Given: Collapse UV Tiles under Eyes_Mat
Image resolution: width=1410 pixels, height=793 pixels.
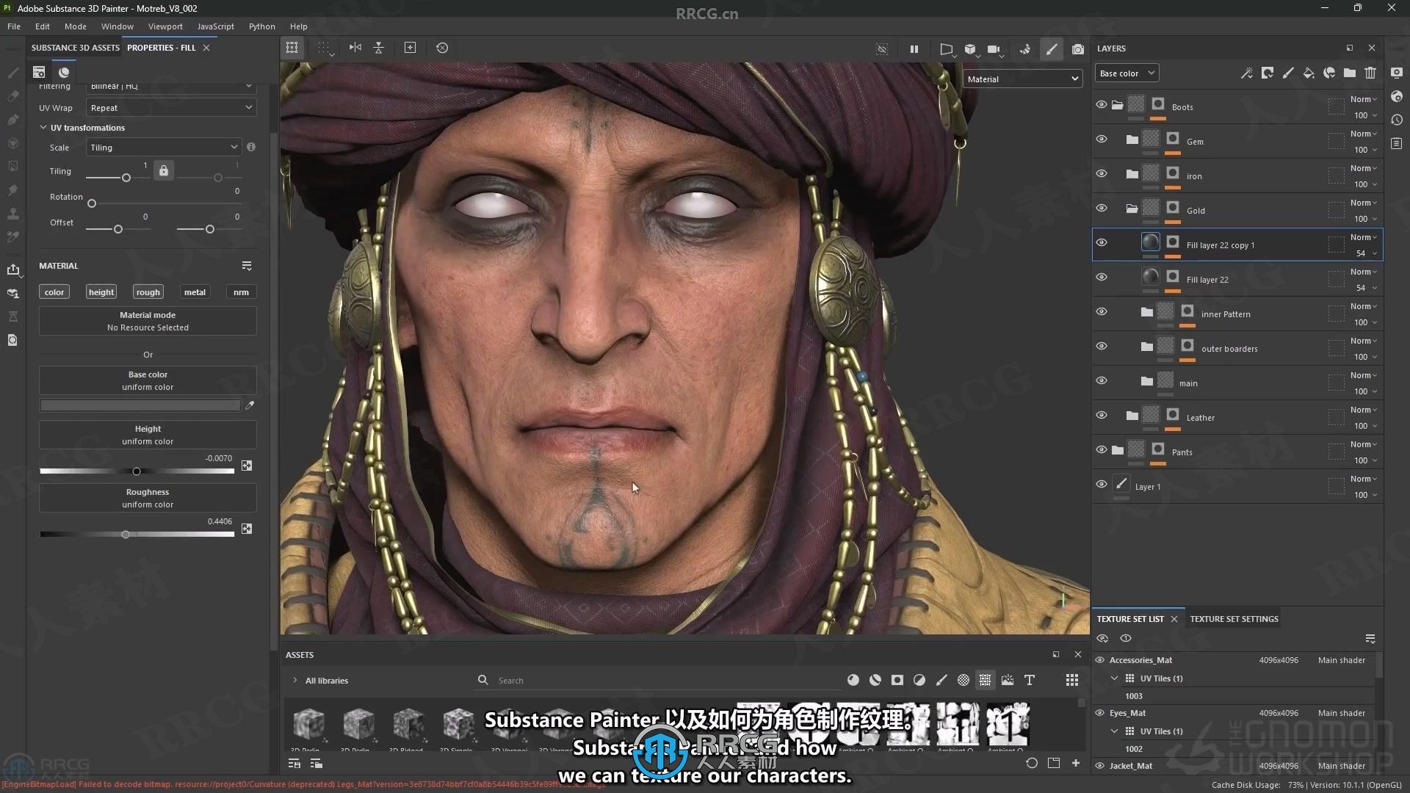Looking at the screenshot, I should tap(1115, 731).
